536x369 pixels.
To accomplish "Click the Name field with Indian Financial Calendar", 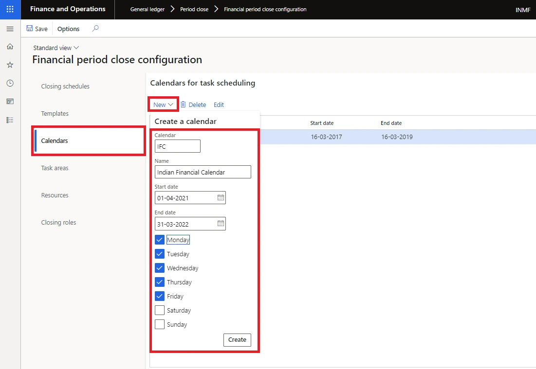I will point(203,172).
